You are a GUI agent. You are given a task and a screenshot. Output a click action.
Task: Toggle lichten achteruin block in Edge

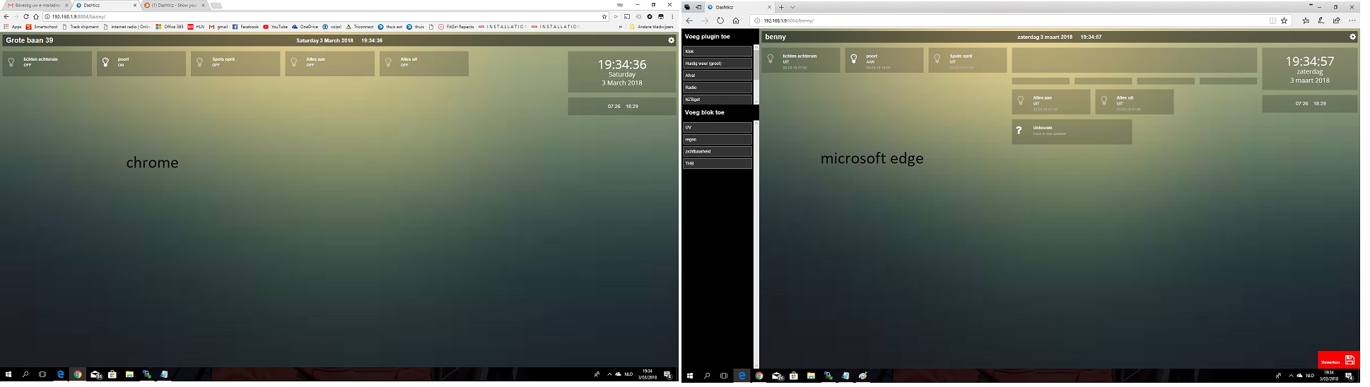tap(801, 60)
